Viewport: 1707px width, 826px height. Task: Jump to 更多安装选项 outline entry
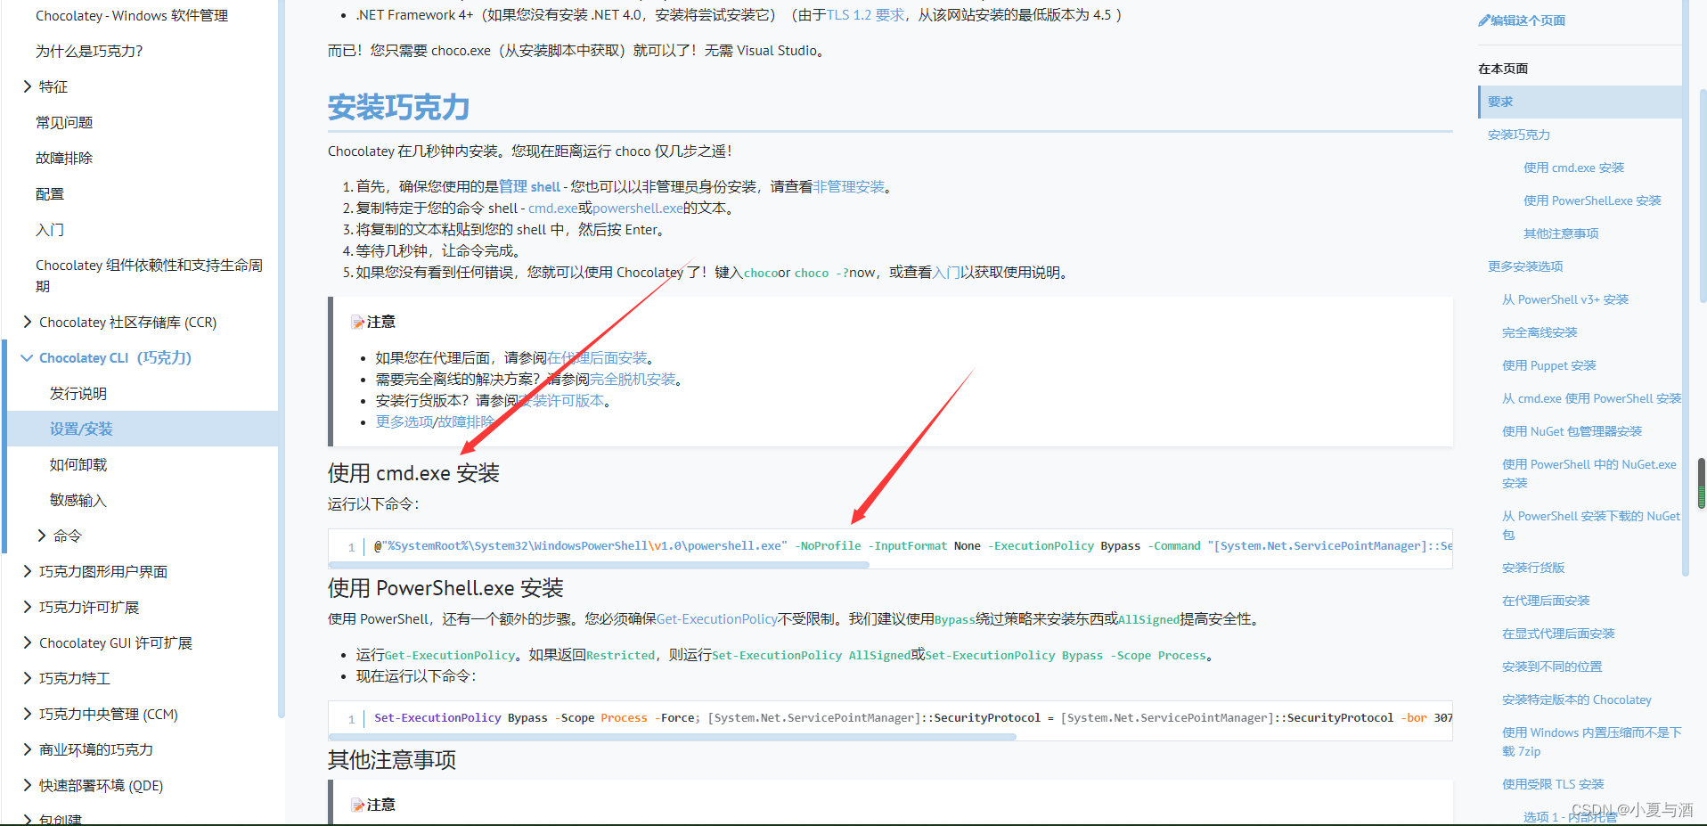tap(1525, 266)
